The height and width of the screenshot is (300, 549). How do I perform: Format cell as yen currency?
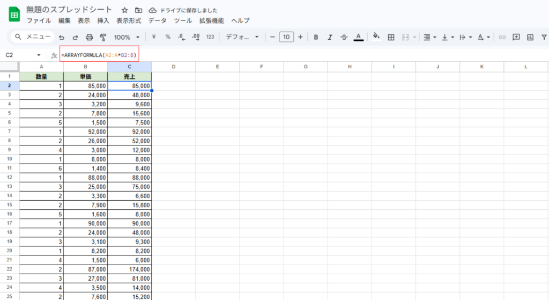(x=154, y=37)
